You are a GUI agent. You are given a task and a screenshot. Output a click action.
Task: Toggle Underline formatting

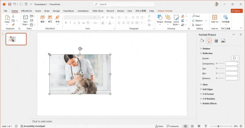75,23
